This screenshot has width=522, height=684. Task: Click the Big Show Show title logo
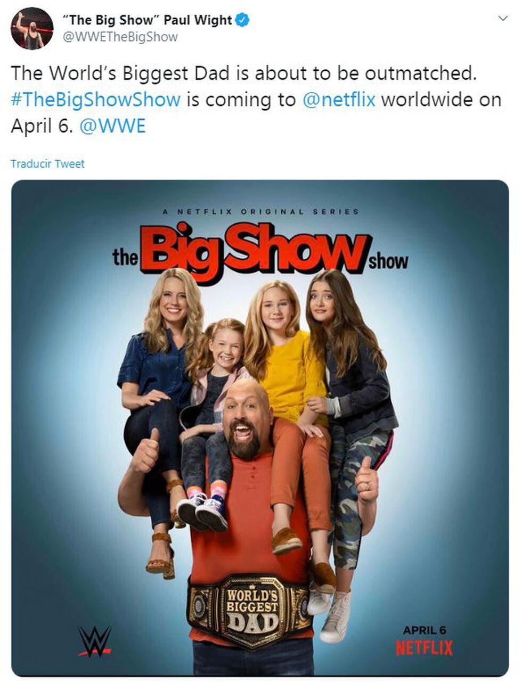tap(260, 252)
